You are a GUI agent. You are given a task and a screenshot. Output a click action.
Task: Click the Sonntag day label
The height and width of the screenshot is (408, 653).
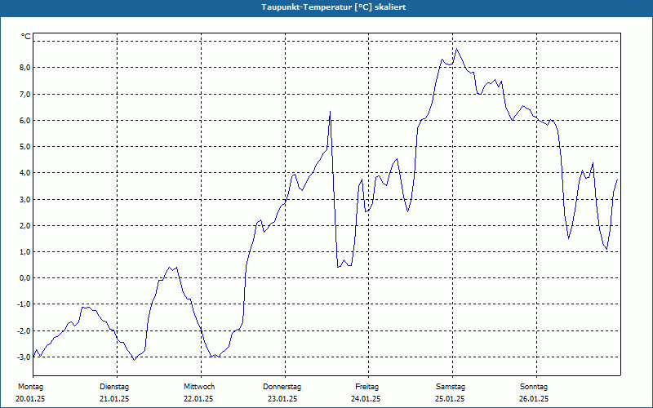pos(534,387)
